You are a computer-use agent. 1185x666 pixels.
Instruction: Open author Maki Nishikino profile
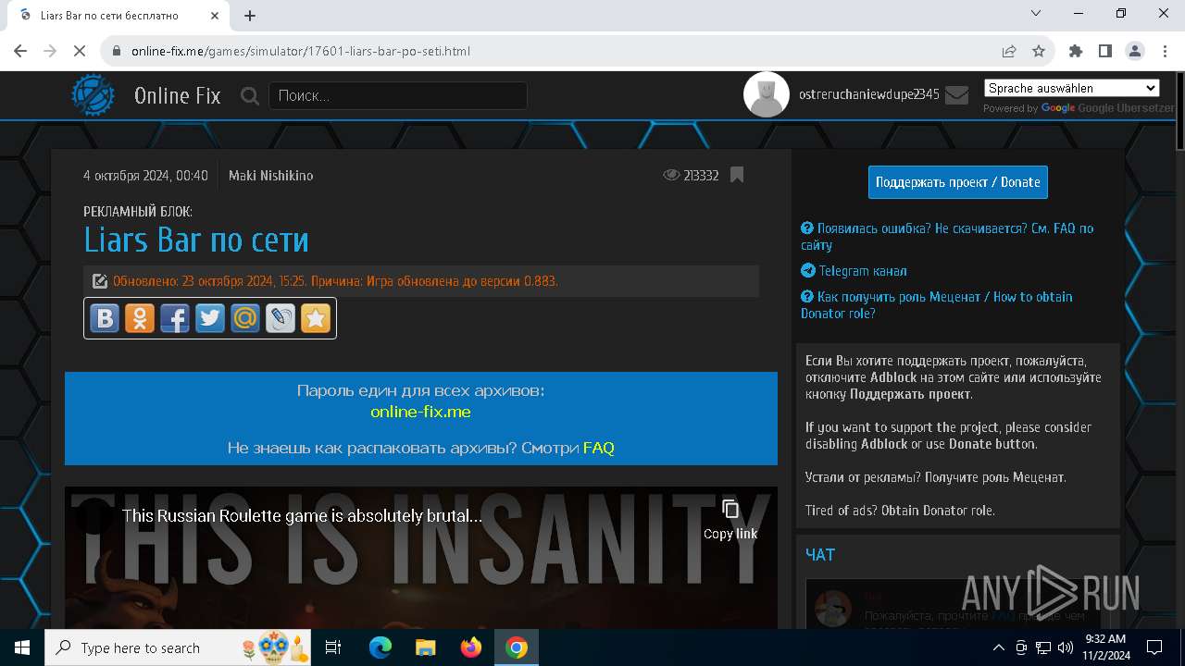tap(270, 175)
